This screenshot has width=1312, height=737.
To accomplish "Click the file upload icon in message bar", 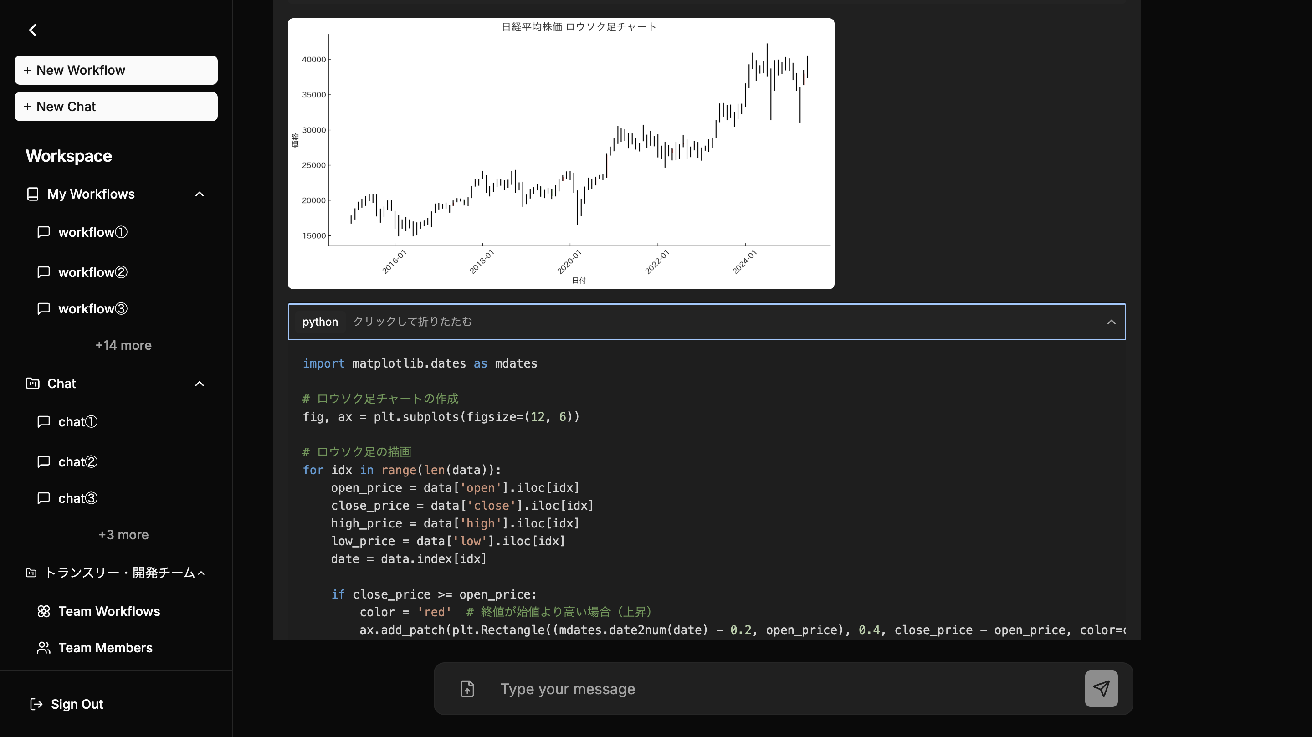I will coord(467,689).
